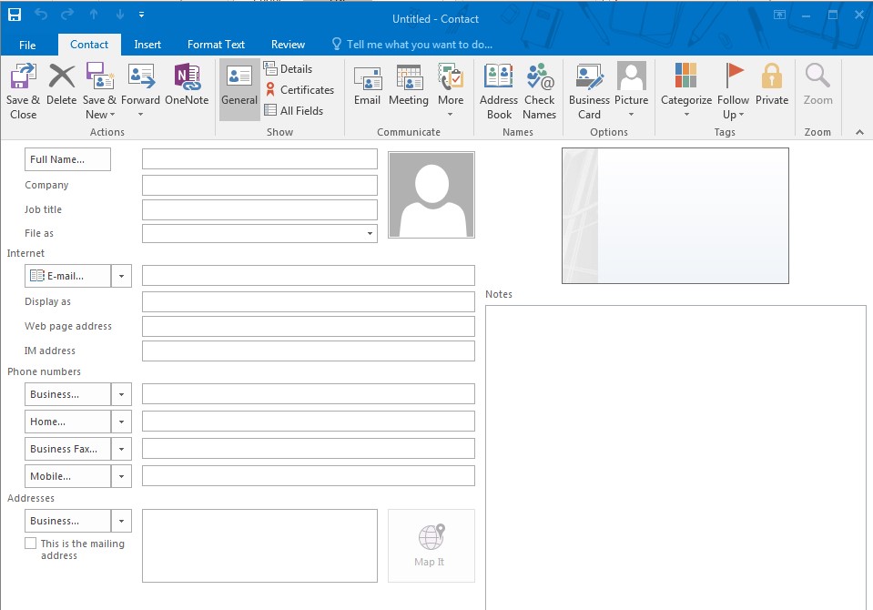Screen dimensions: 873x610
Task: Click the E-mail... button
Action: tap(67, 276)
